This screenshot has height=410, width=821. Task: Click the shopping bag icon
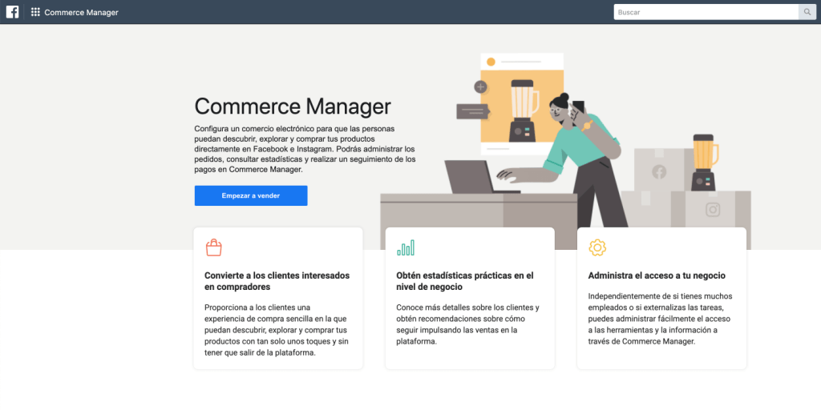[x=213, y=247]
